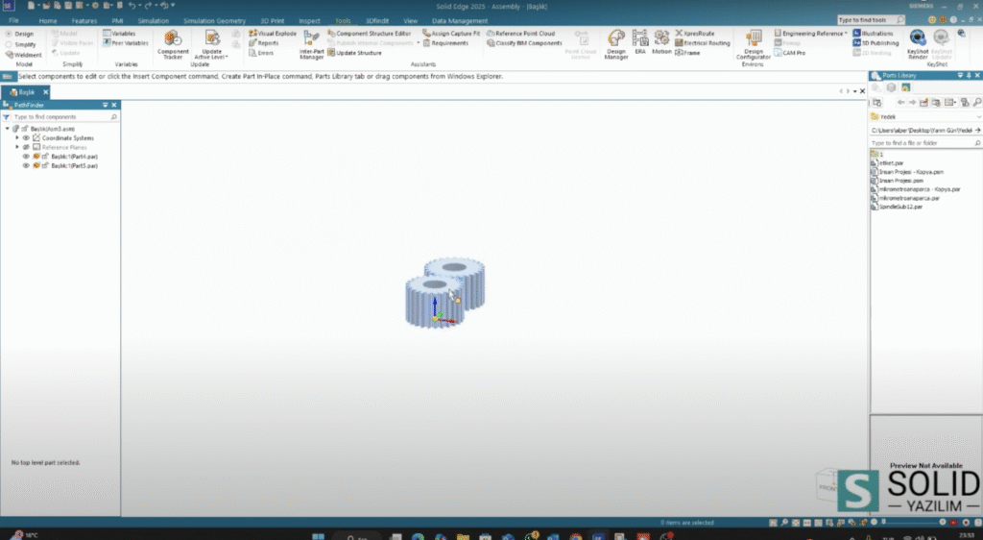Expand the Coordinate Systems tree node
The width and height of the screenshot is (983, 540).
click(x=17, y=138)
